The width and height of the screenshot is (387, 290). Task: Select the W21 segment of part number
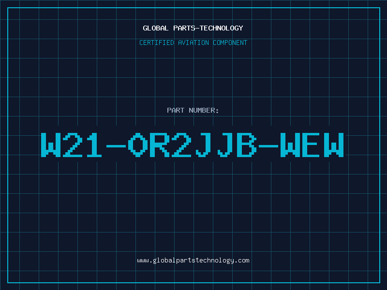click(71, 145)
